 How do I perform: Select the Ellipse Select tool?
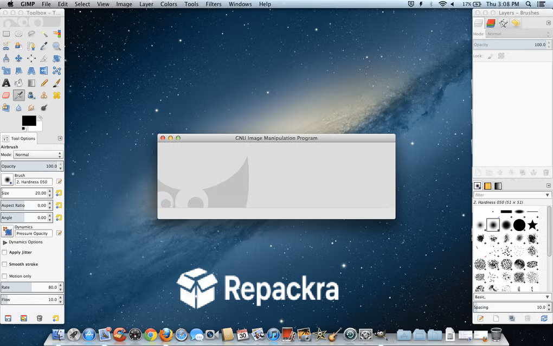(18, 34)
